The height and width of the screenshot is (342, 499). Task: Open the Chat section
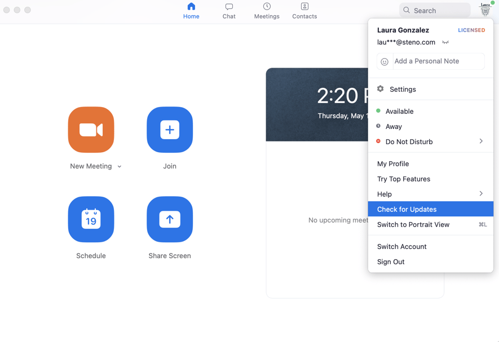pos(228,10)
